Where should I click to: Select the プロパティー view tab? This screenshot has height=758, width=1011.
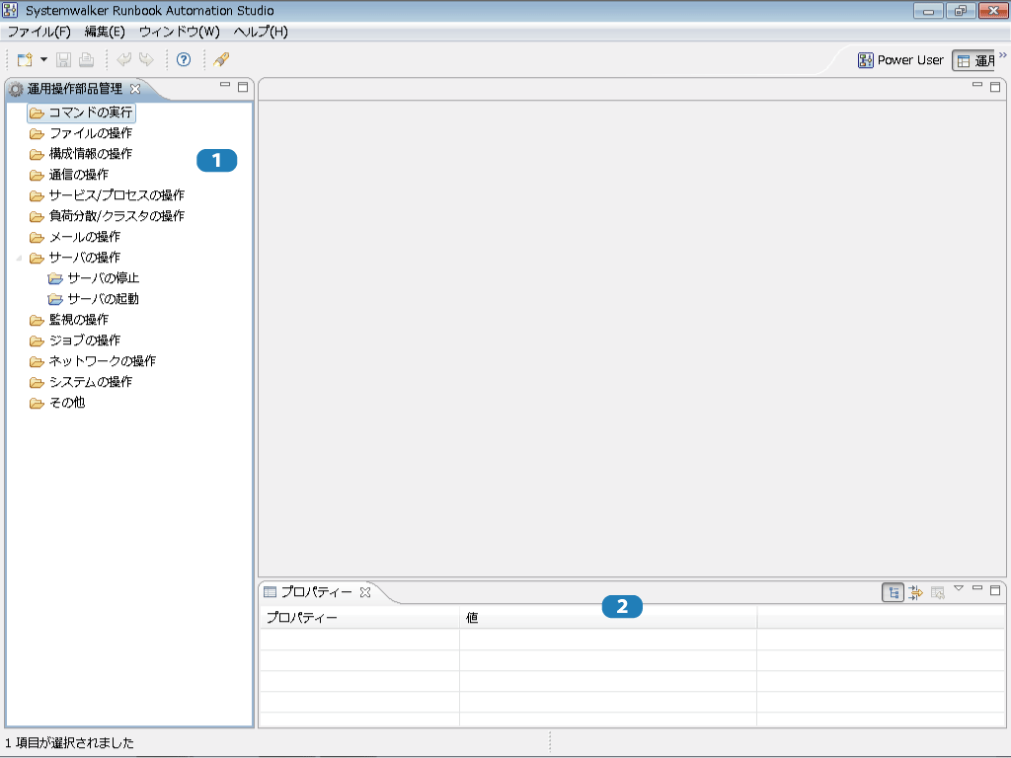tap(316, 592)
